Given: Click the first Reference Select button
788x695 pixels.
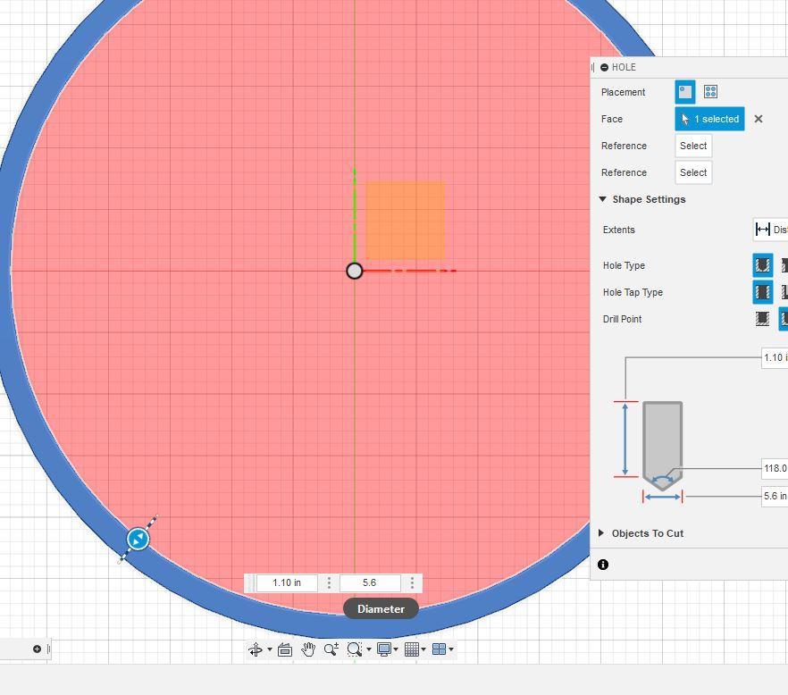Looking at the screenshot, I should tap(692, 146).
